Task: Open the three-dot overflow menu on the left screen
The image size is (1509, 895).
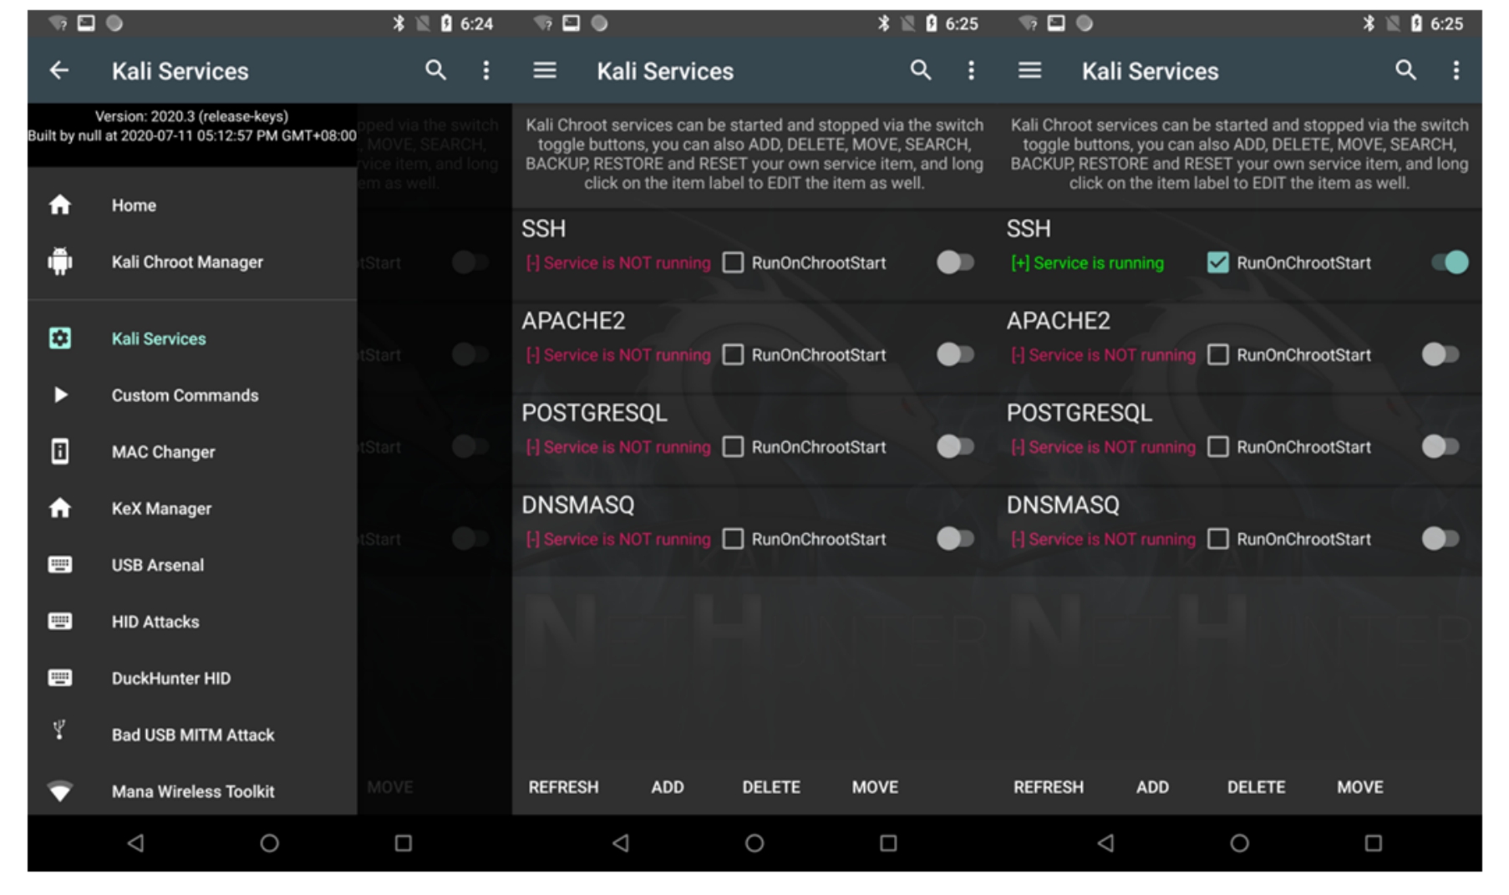Action: pyautogui.click(x=486, y=70)
